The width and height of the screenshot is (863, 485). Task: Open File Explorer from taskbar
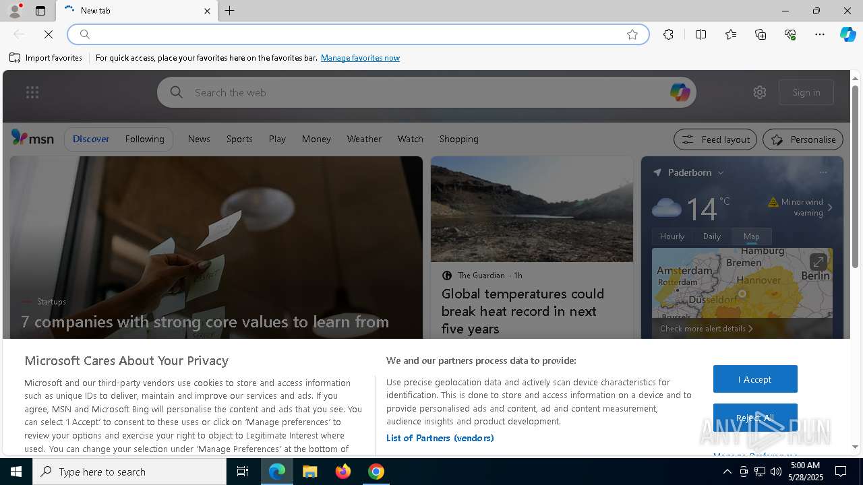pos(310,472)
